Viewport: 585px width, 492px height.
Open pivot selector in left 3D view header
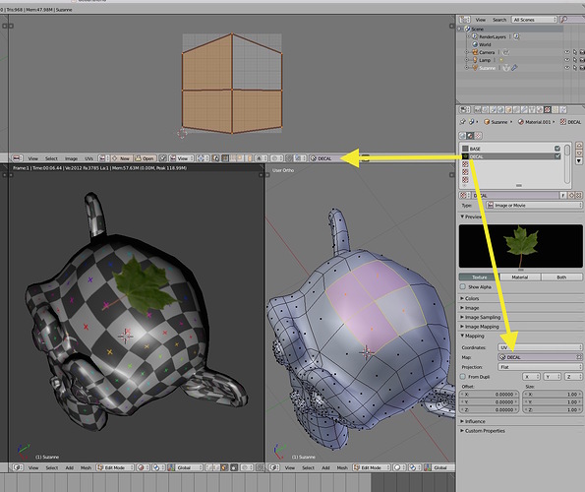(x=157, y=467)
